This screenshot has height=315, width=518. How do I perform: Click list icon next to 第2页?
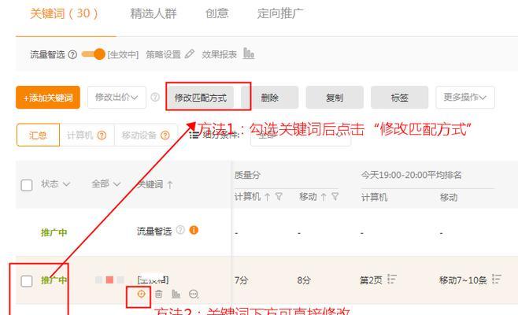pyautogui.click(x=392, y=280)
